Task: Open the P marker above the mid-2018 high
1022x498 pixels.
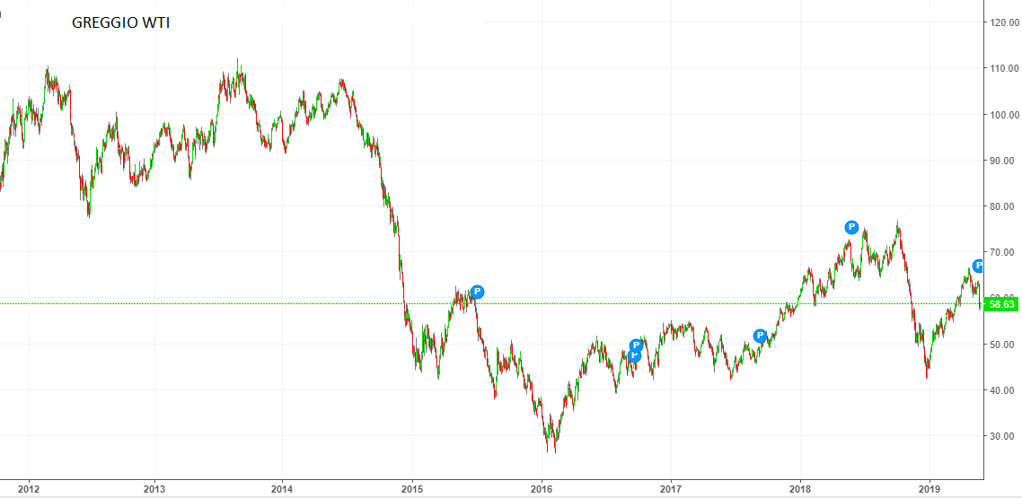Action: click(852, 227)
